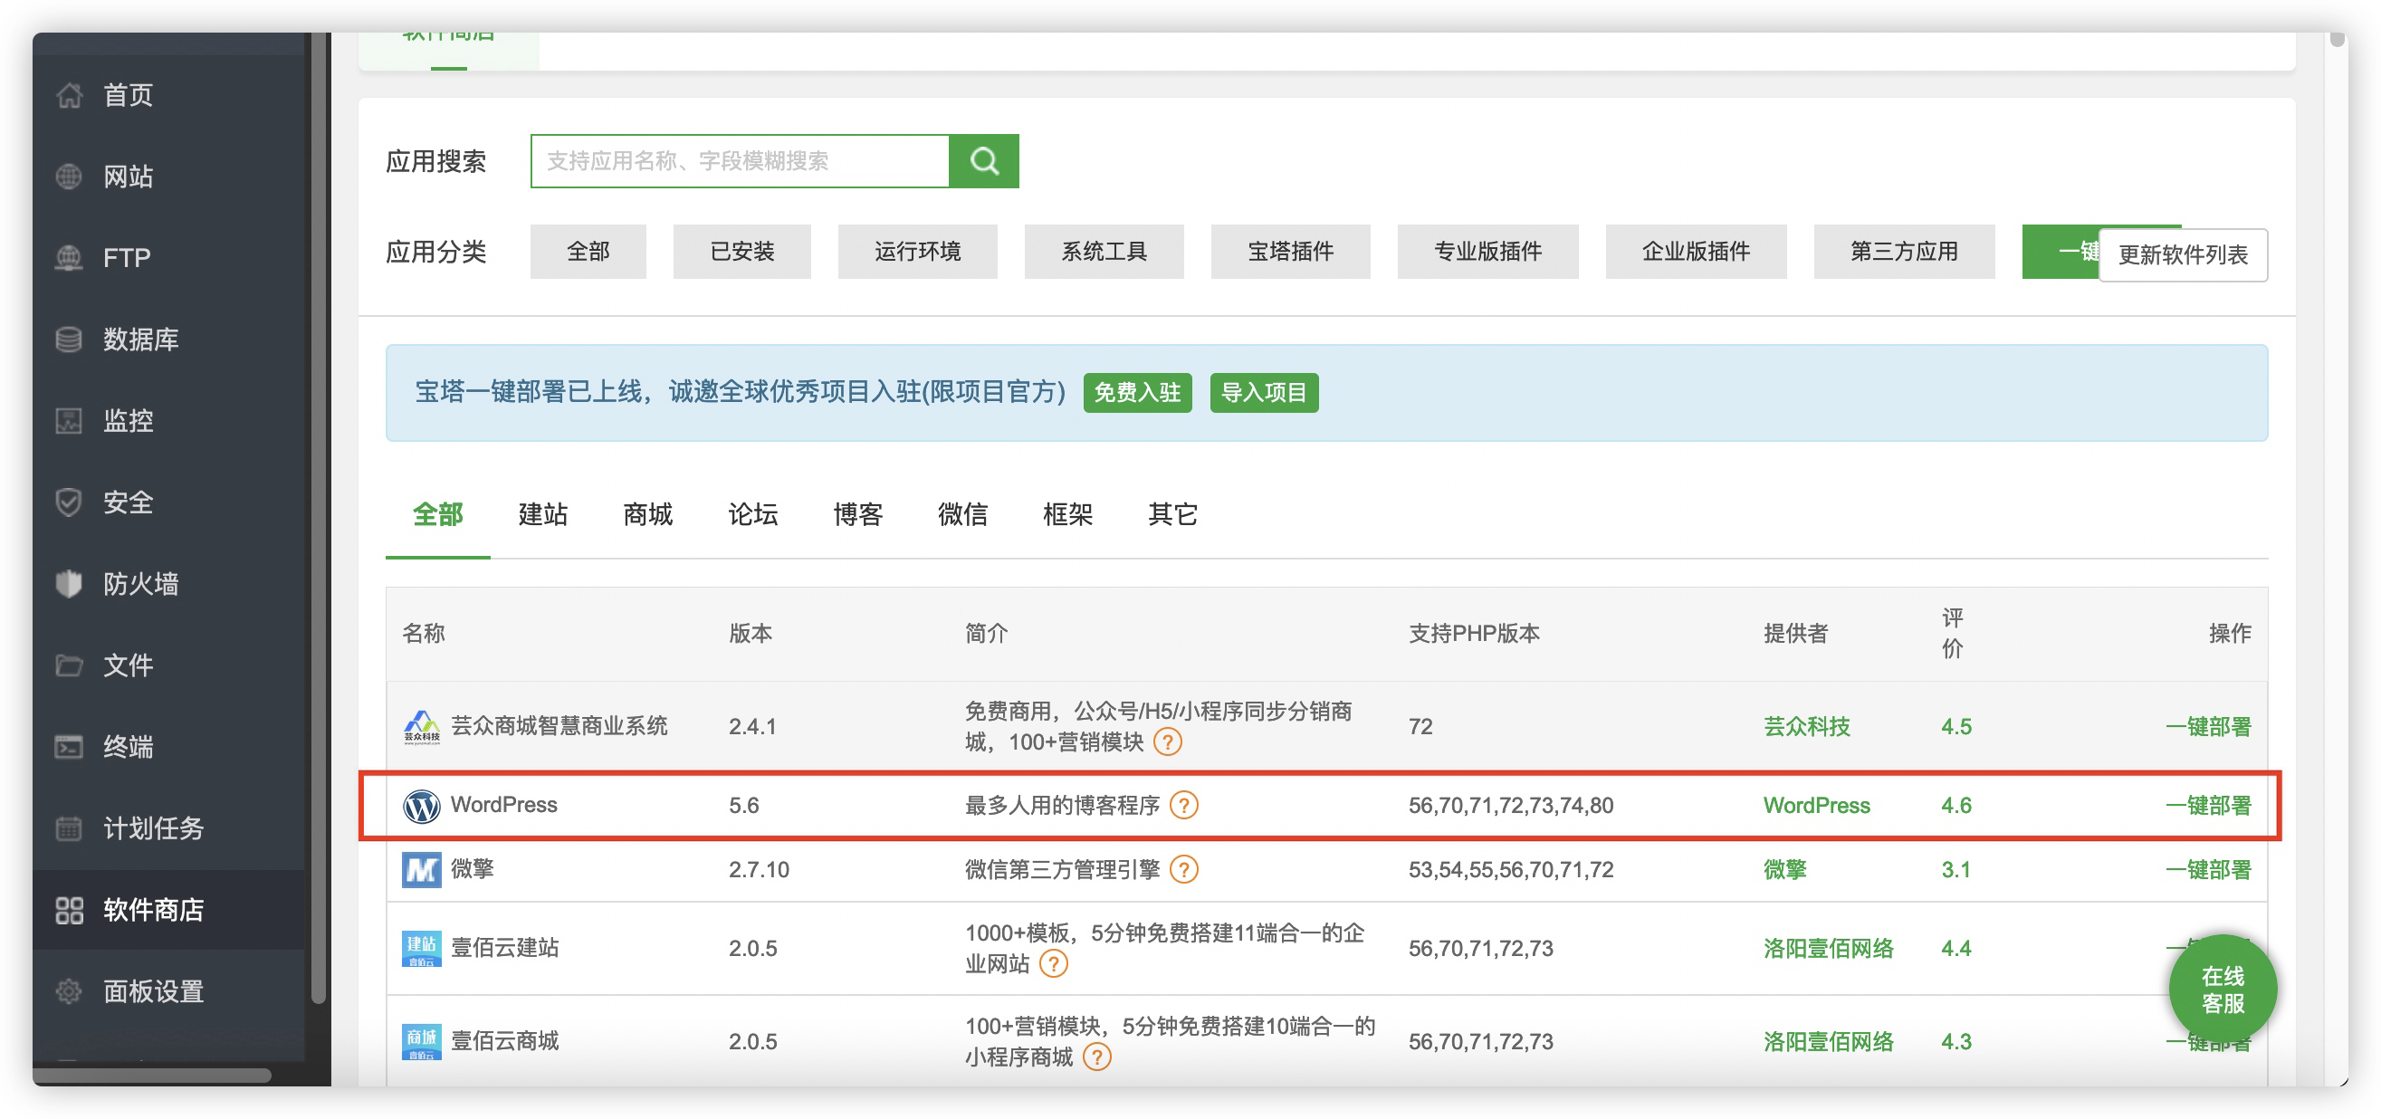Click the 壹佰云商城 app logo
The height and width of the screenshot is (1119, 2381).
(x=422, y=1041)
